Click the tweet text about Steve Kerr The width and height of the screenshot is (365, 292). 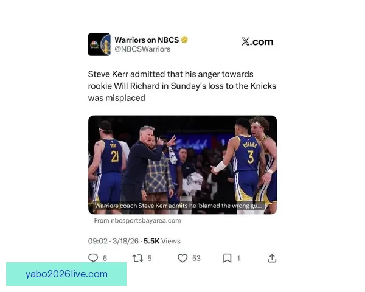point(182,86)
